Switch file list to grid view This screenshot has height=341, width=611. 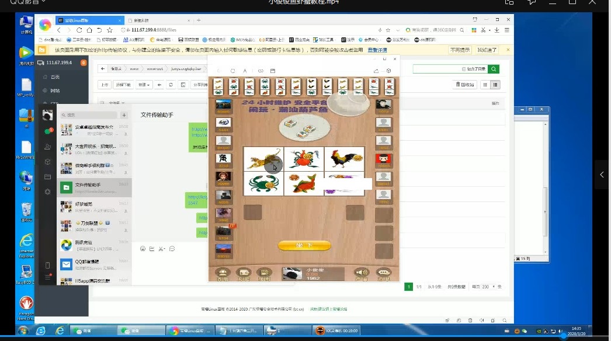pyautogui.click(x=485, y=85)
